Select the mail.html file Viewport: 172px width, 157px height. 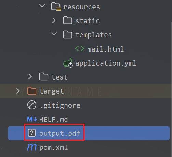[x=105, y=49]
